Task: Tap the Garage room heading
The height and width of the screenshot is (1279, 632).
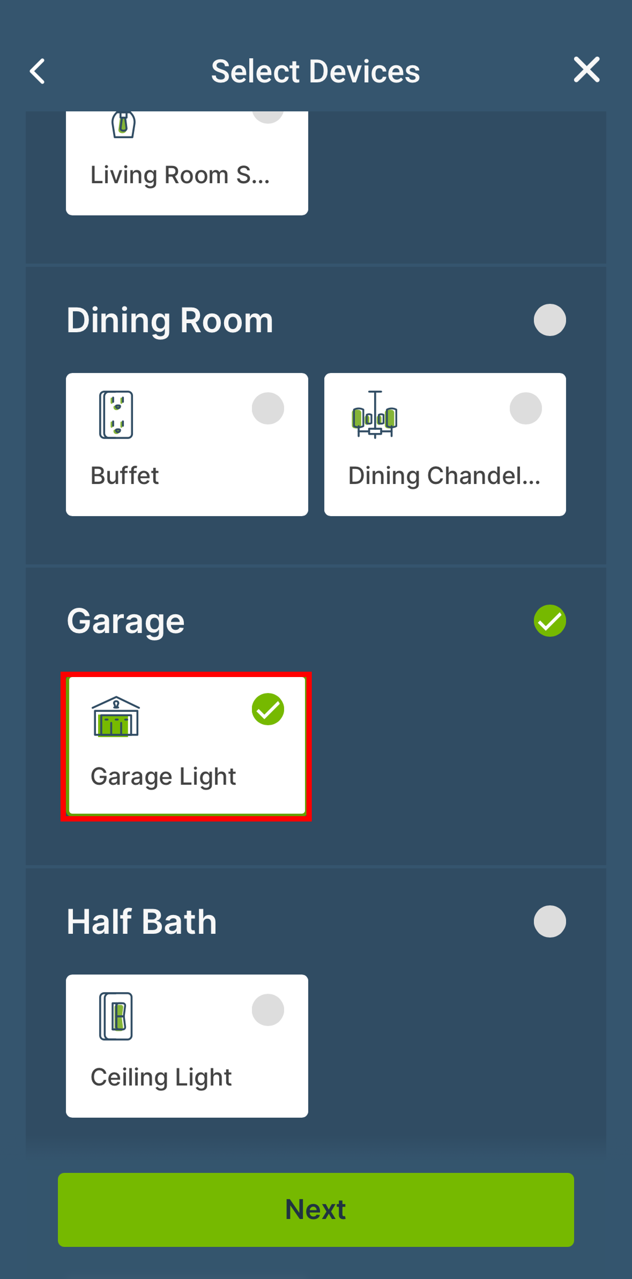Action: [x=126, y=621]
